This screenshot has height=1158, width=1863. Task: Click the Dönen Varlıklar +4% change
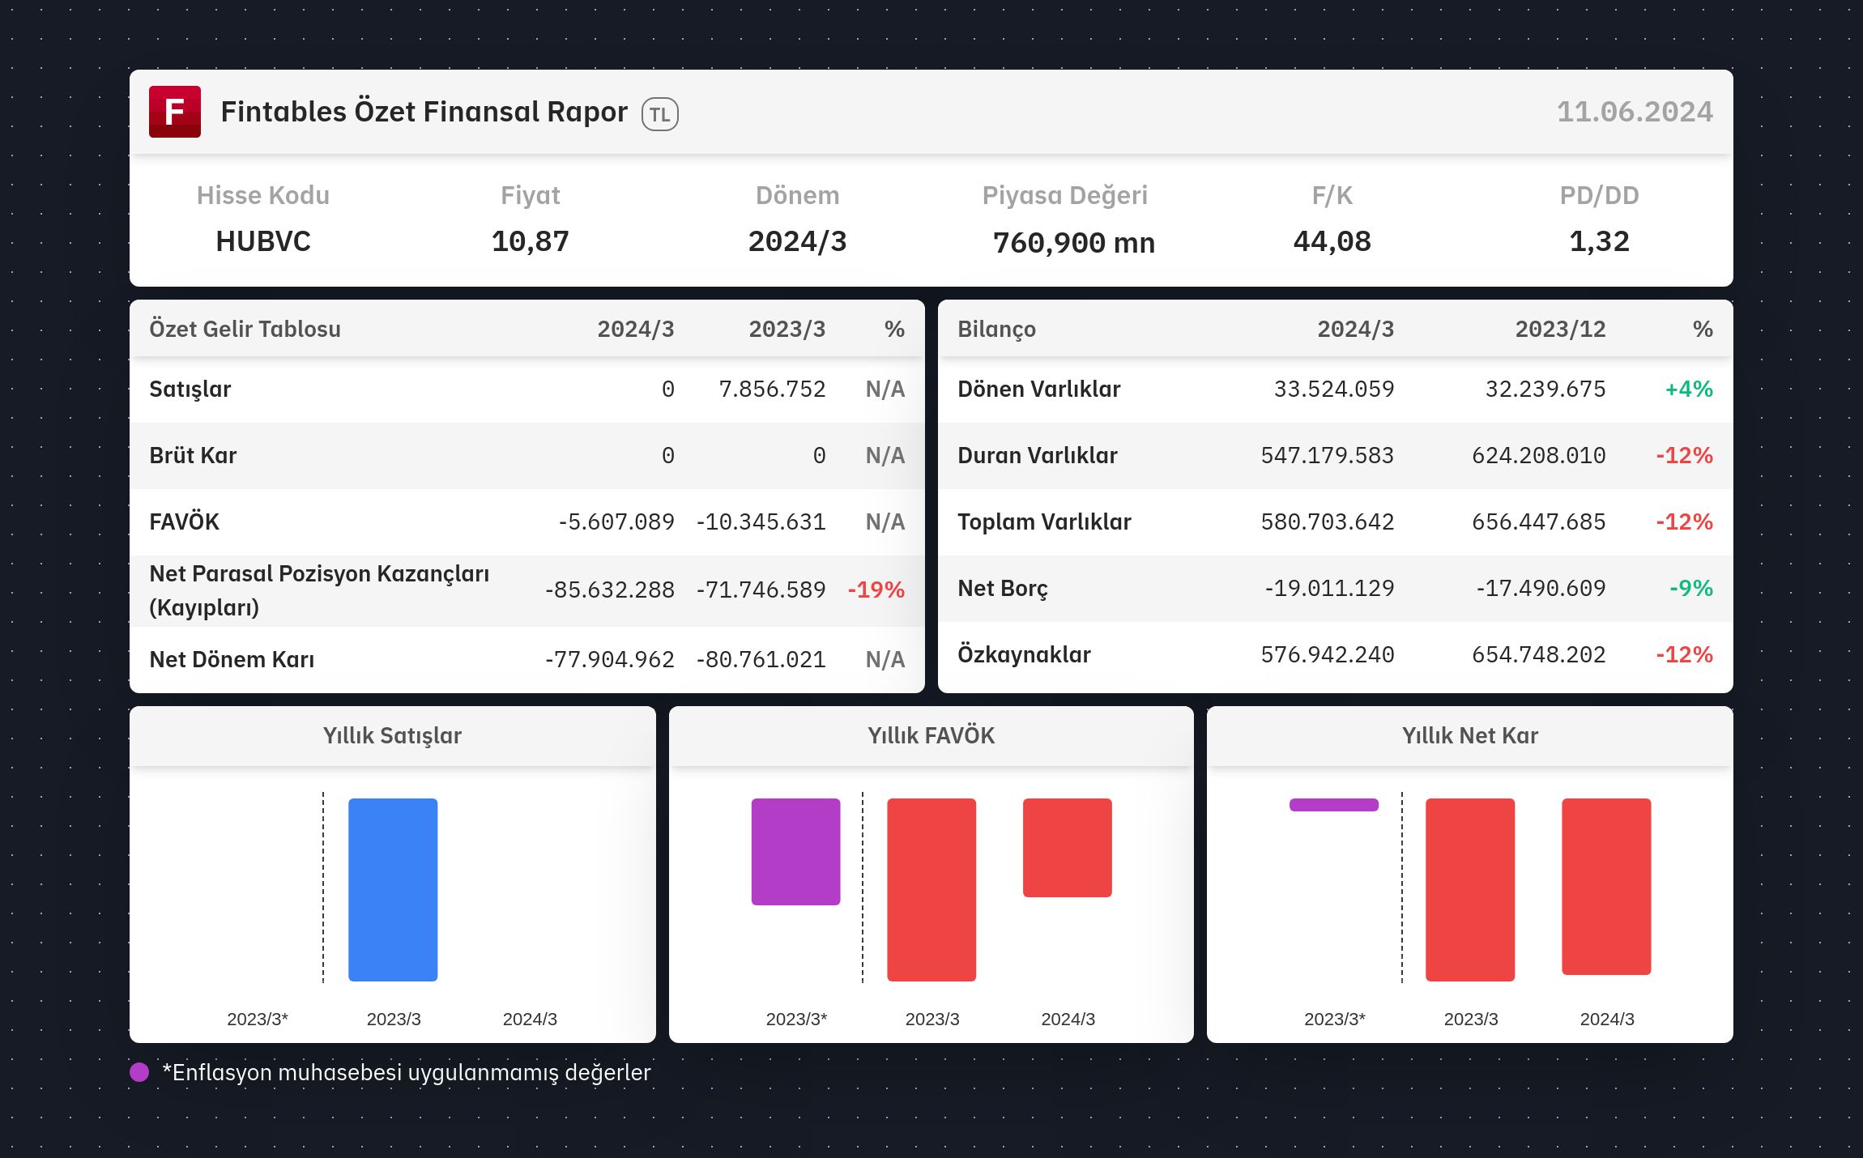(1689, 389)
